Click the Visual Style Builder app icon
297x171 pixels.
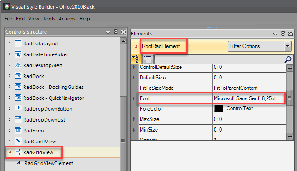point(7,7)
